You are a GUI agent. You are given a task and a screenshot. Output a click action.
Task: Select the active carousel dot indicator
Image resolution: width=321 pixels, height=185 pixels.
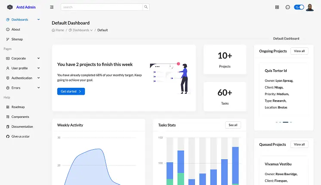click(286, 122)
